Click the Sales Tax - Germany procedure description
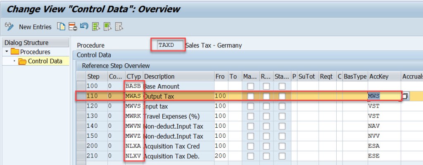 [214, 45]
